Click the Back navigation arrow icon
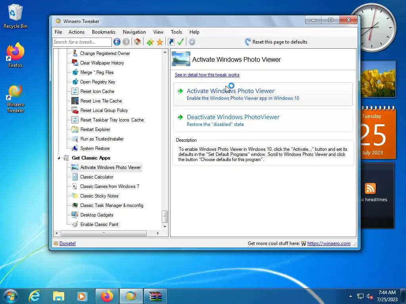 (x=117, y=42)
